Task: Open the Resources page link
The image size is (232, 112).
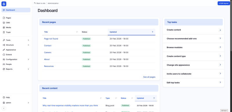Action: click(49, 66)
